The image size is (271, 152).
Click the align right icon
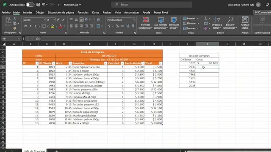tap(81, 26)
